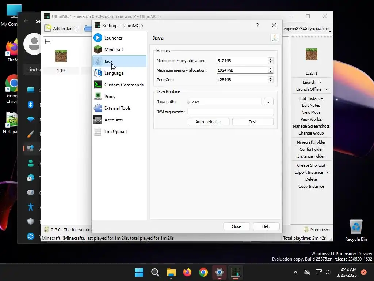Launch Firefox from the taskbar
The height and width of the screenshot is (281, 374).
click(187, 272)
